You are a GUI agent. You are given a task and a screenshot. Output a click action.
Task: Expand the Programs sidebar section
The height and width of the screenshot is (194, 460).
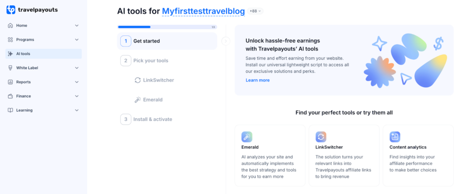tap(77, 39)
